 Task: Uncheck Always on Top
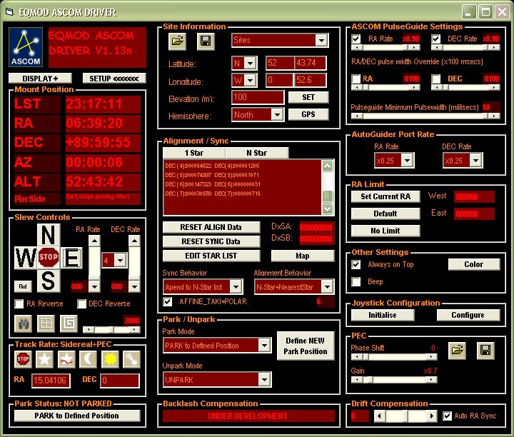[356, 265]
